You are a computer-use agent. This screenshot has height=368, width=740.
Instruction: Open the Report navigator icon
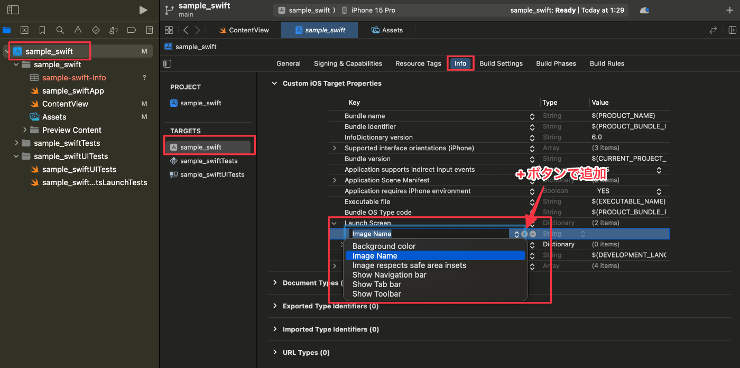point(150,30)
